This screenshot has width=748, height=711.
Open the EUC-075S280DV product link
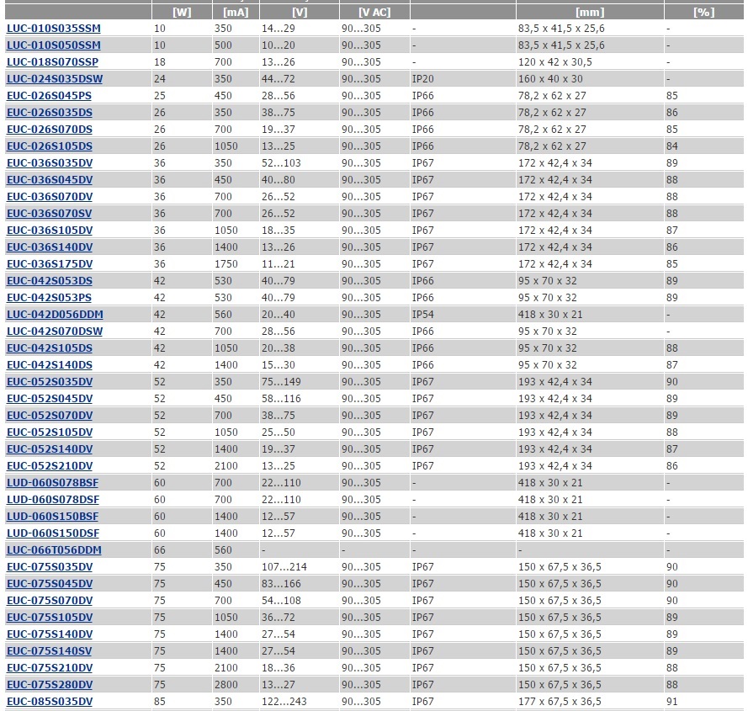tap(50, 684)
